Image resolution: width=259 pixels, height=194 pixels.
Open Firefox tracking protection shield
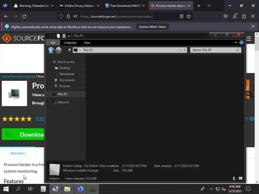61,16
